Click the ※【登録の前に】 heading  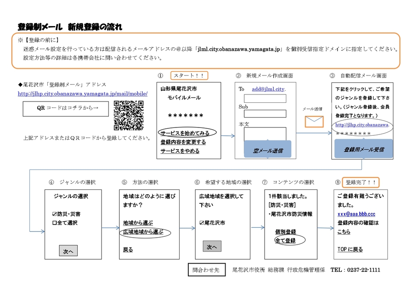(x=38, y=40)
